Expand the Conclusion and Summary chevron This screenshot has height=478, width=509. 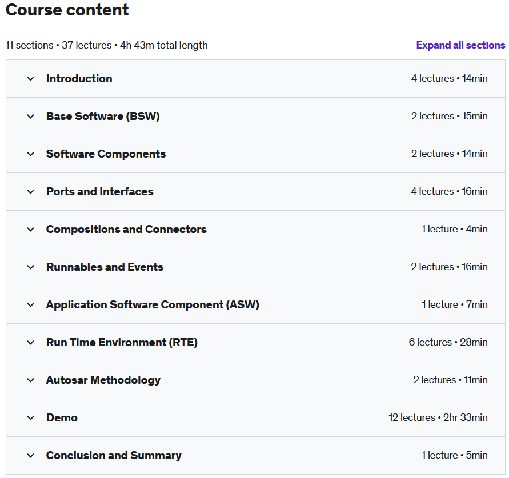pyautogui.click(x=30, y=455)
